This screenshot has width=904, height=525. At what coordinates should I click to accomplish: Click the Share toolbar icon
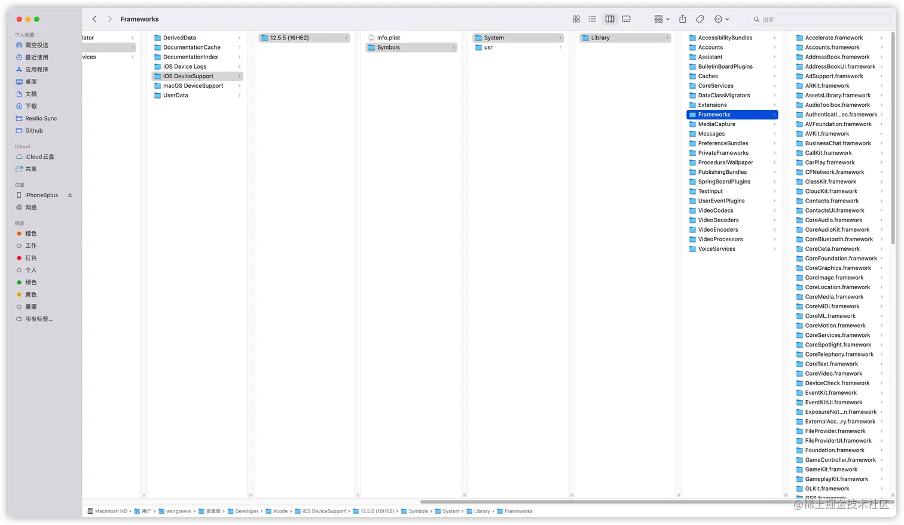click(x=683, y=19)
